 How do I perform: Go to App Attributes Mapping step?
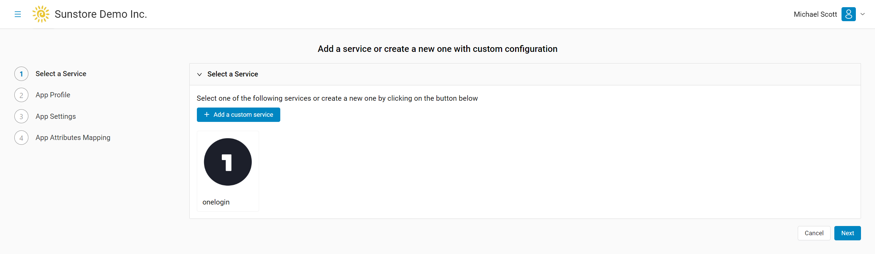(73, 138)
